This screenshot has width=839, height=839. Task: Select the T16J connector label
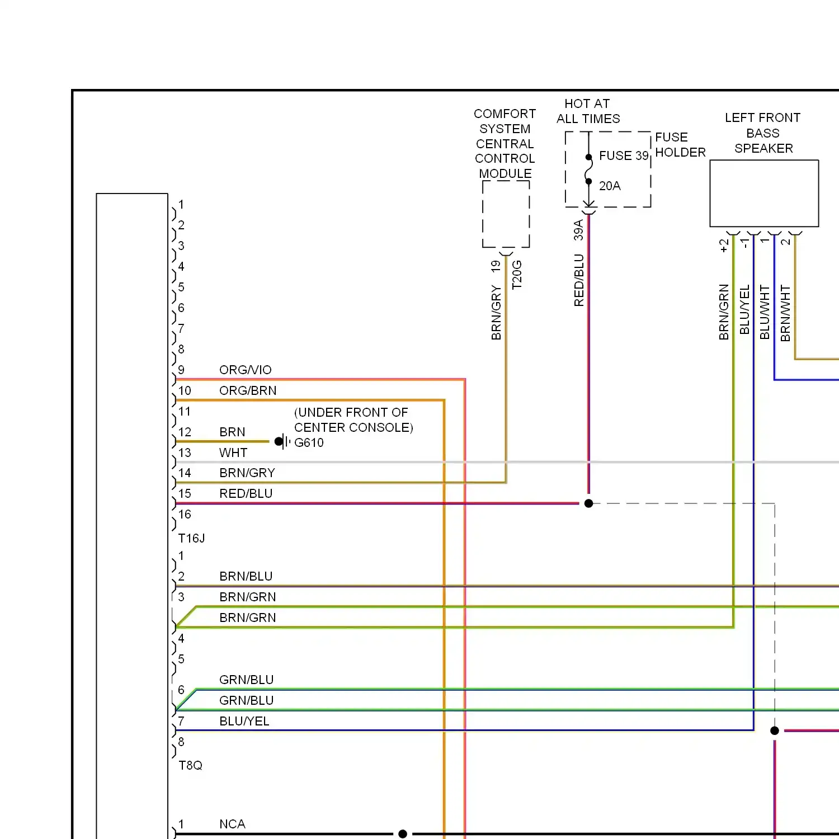pyautogui.click(x=191, y=538)
